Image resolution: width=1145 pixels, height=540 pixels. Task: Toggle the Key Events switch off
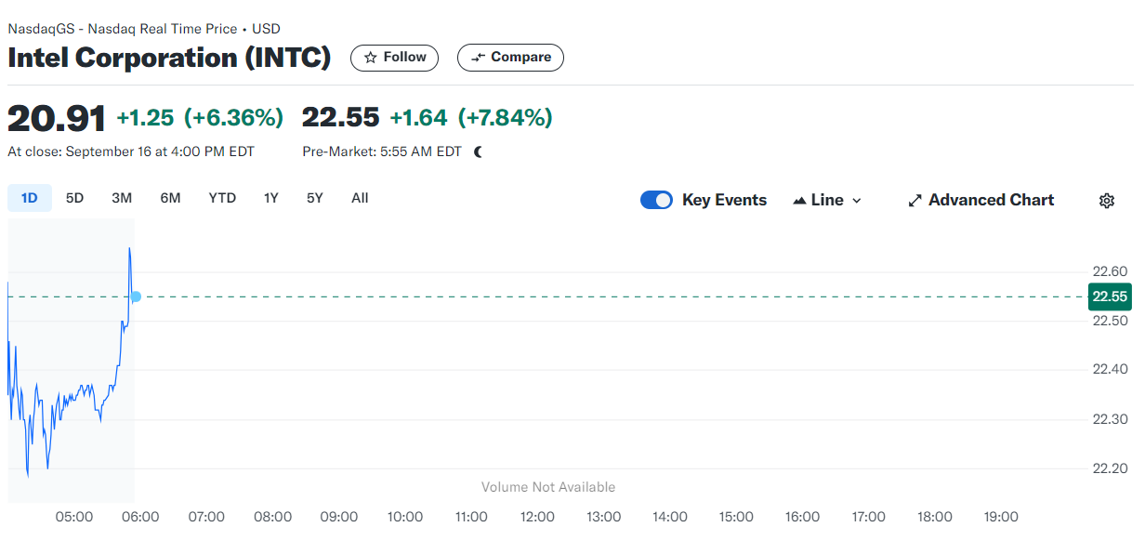[x=656, y=200]
